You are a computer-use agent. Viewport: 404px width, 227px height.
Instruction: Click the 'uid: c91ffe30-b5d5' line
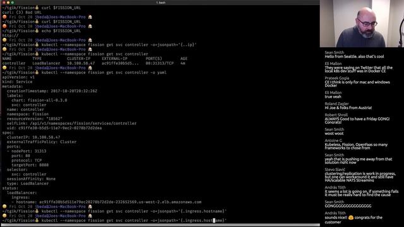coord(54,128)
